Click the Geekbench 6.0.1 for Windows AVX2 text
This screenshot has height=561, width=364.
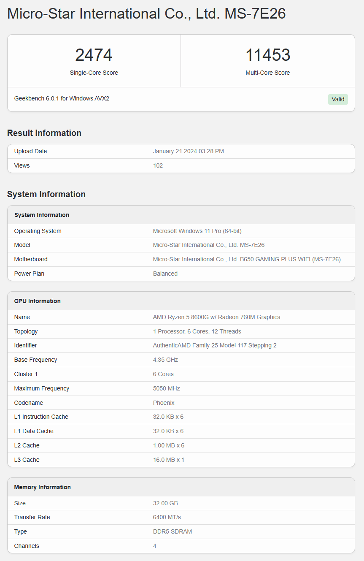[x=62, y=98]
